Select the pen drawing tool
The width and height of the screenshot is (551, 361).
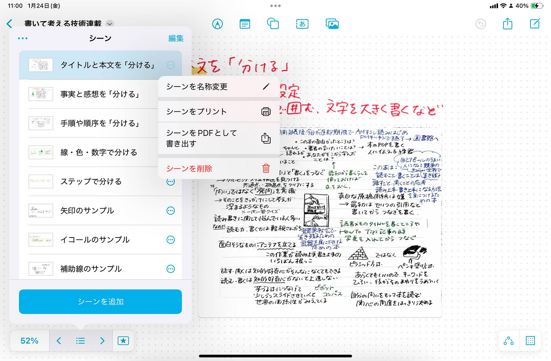217,24
